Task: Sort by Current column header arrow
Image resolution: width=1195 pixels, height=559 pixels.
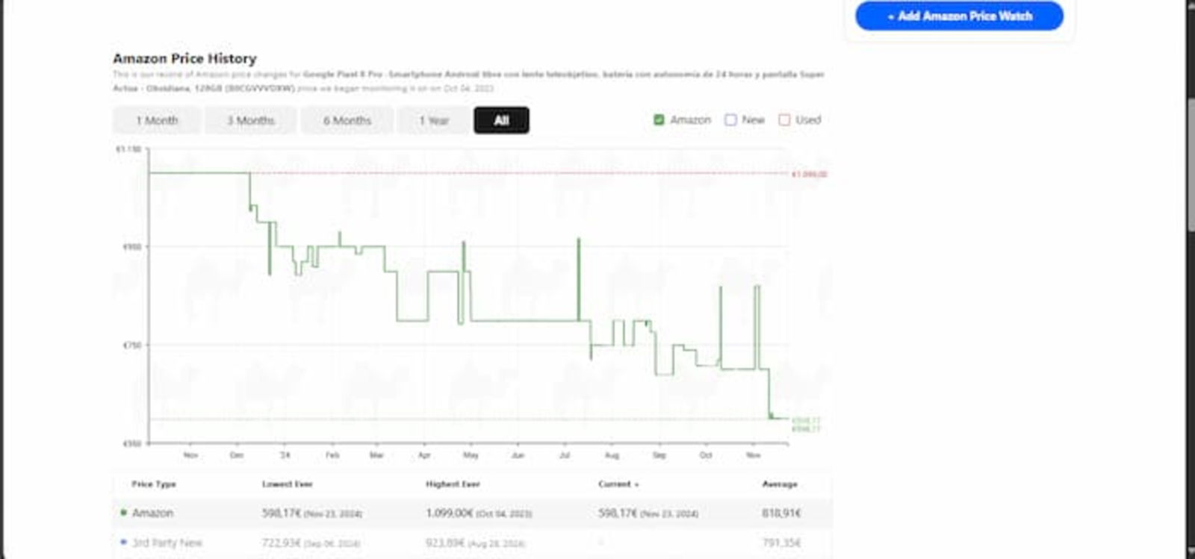Action: pyautogui.click(x=636, y=484)
